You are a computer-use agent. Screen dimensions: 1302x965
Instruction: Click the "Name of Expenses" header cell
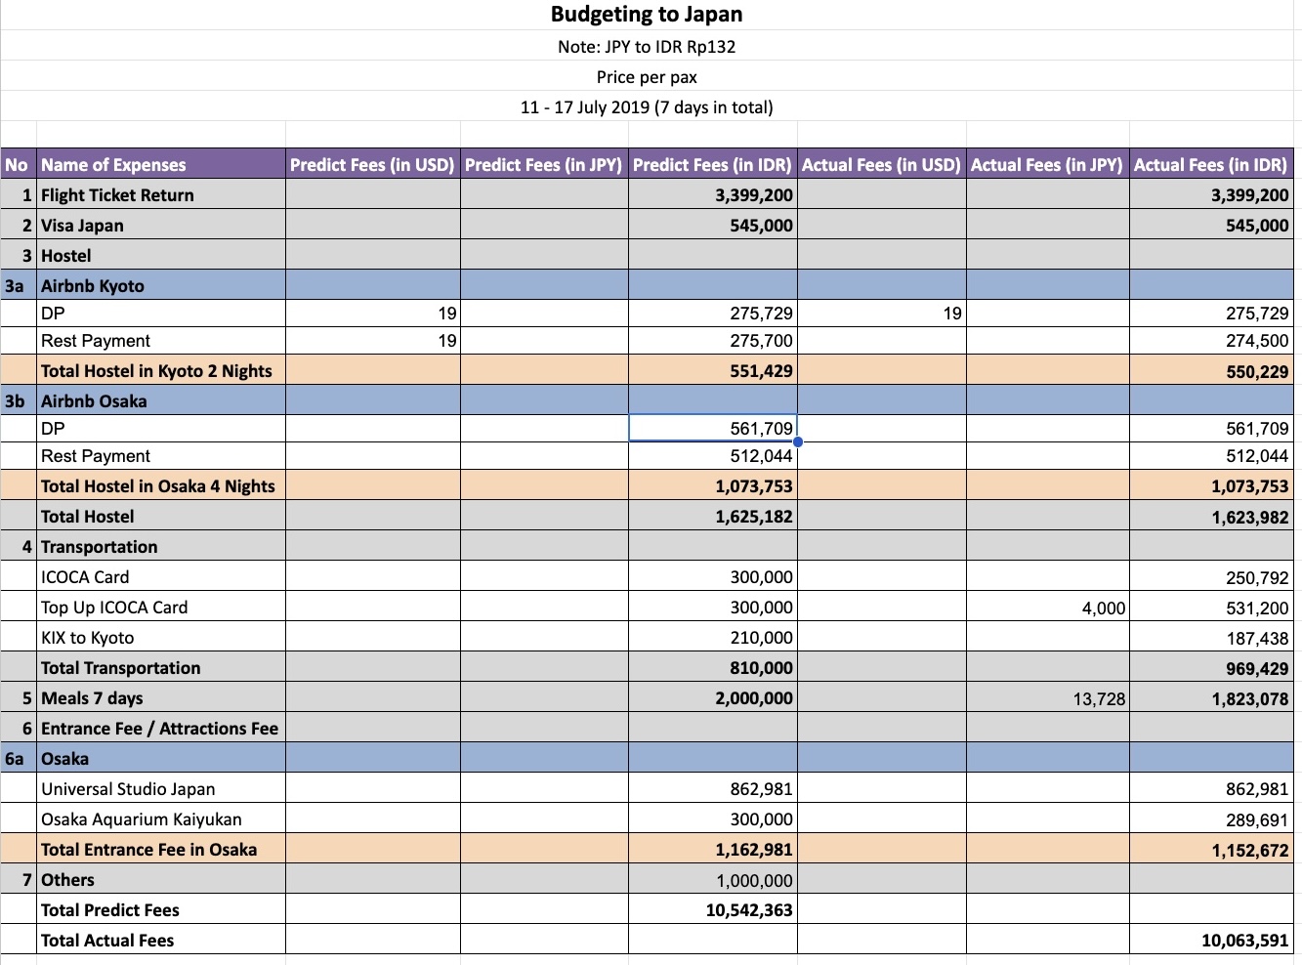(161, 165)
